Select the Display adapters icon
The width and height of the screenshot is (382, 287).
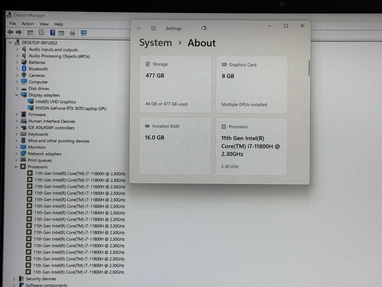[24, 95]
